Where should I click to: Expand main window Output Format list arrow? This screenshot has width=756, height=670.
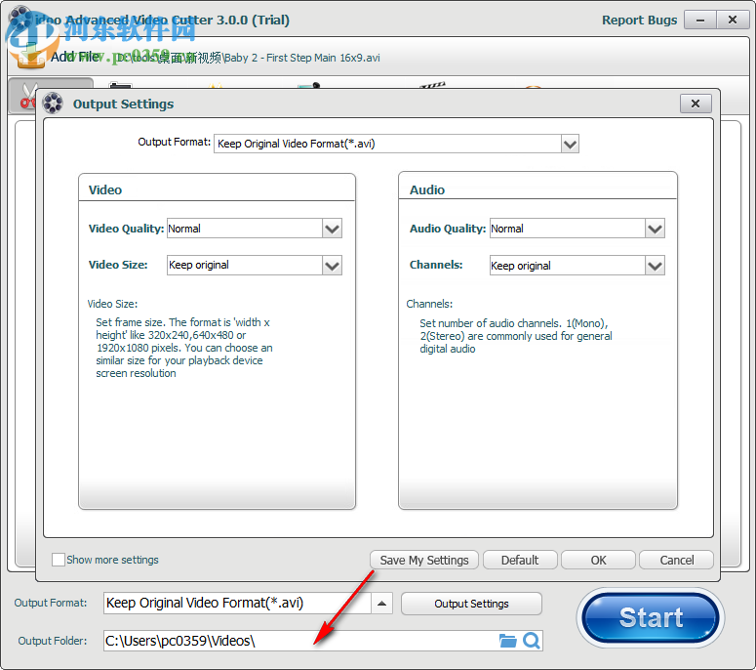tap(381, 604)
